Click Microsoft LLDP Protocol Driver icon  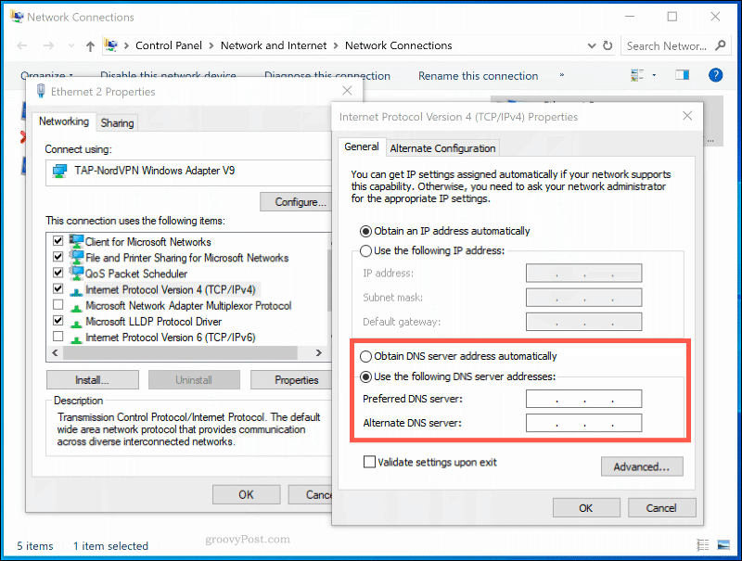(76, 324)
